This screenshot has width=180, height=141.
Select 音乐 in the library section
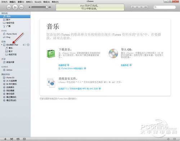point(15,16)
